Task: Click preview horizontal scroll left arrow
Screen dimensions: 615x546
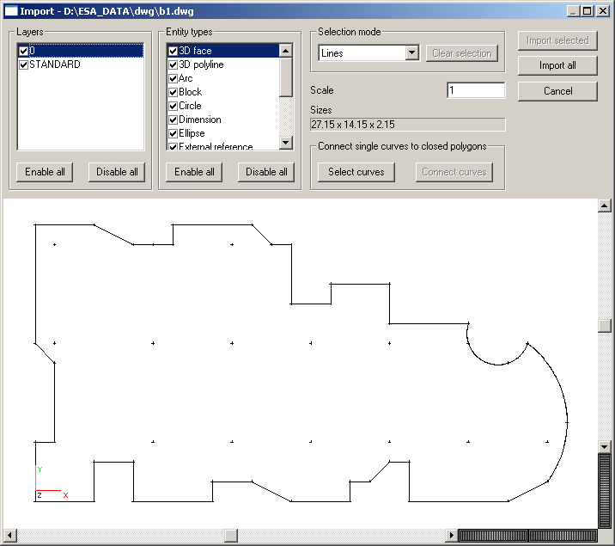Action: pyautogui.click(x=9, y=535)
